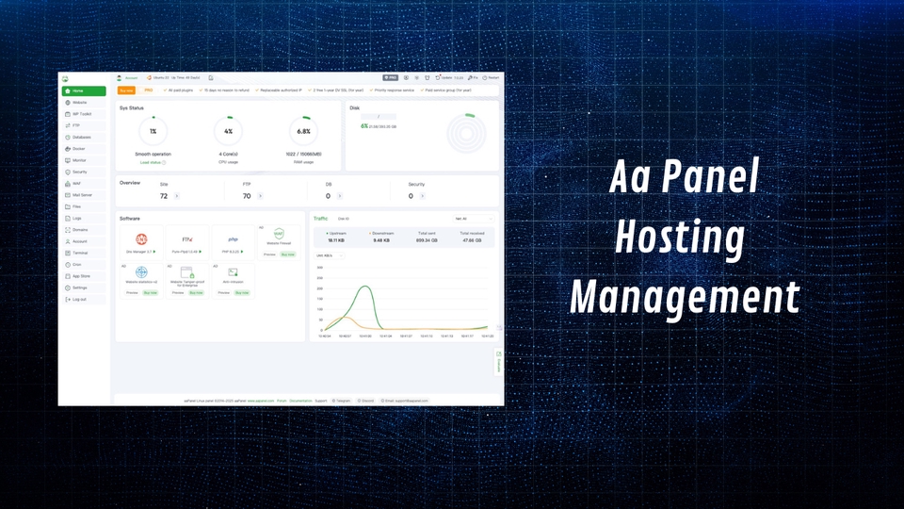
Task: Click the Website Firewall WAF shield icon
Action: (278, 235)
